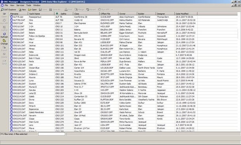Click the offset file cell BALENA.OFF
The height and width of the screenshot is (145, 241).
tap(106, 30)
